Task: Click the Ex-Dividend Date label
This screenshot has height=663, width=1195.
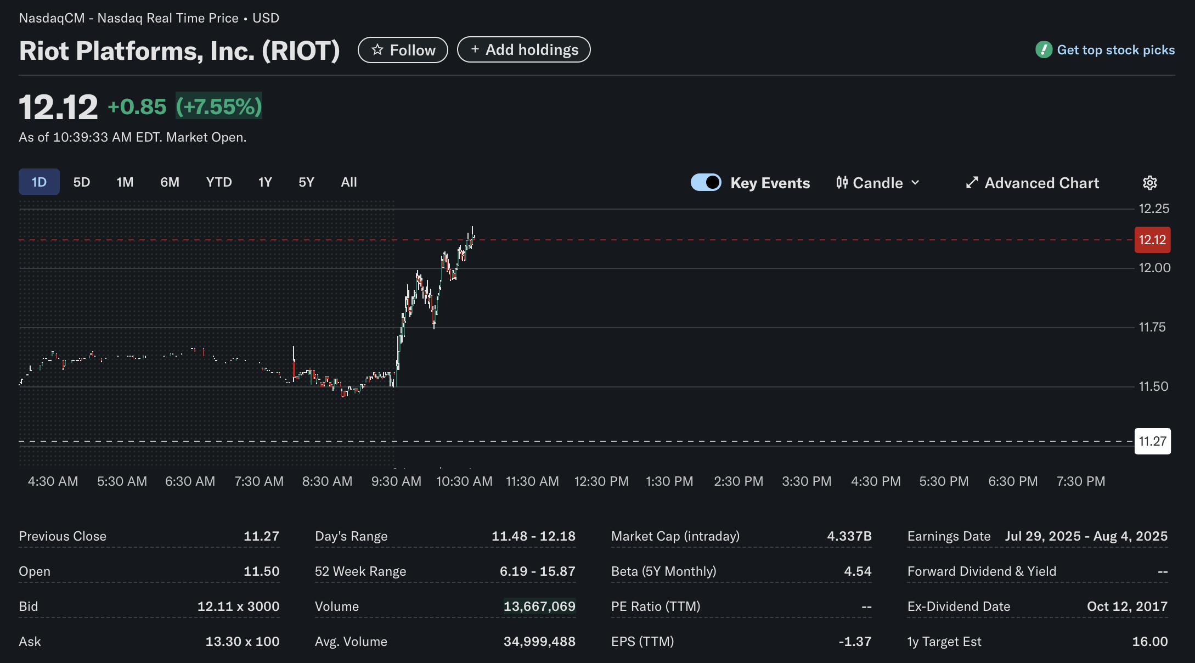Action: pos(959,606)
